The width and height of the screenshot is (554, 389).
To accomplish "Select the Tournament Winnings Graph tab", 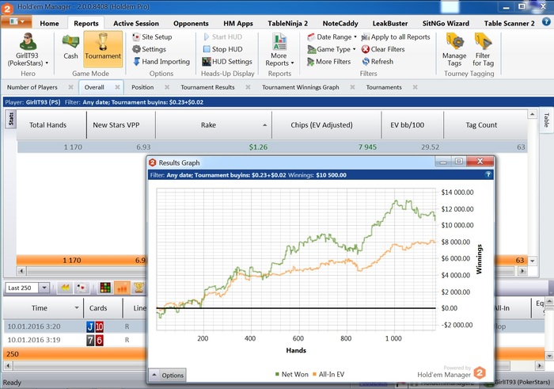I will 301,87.
